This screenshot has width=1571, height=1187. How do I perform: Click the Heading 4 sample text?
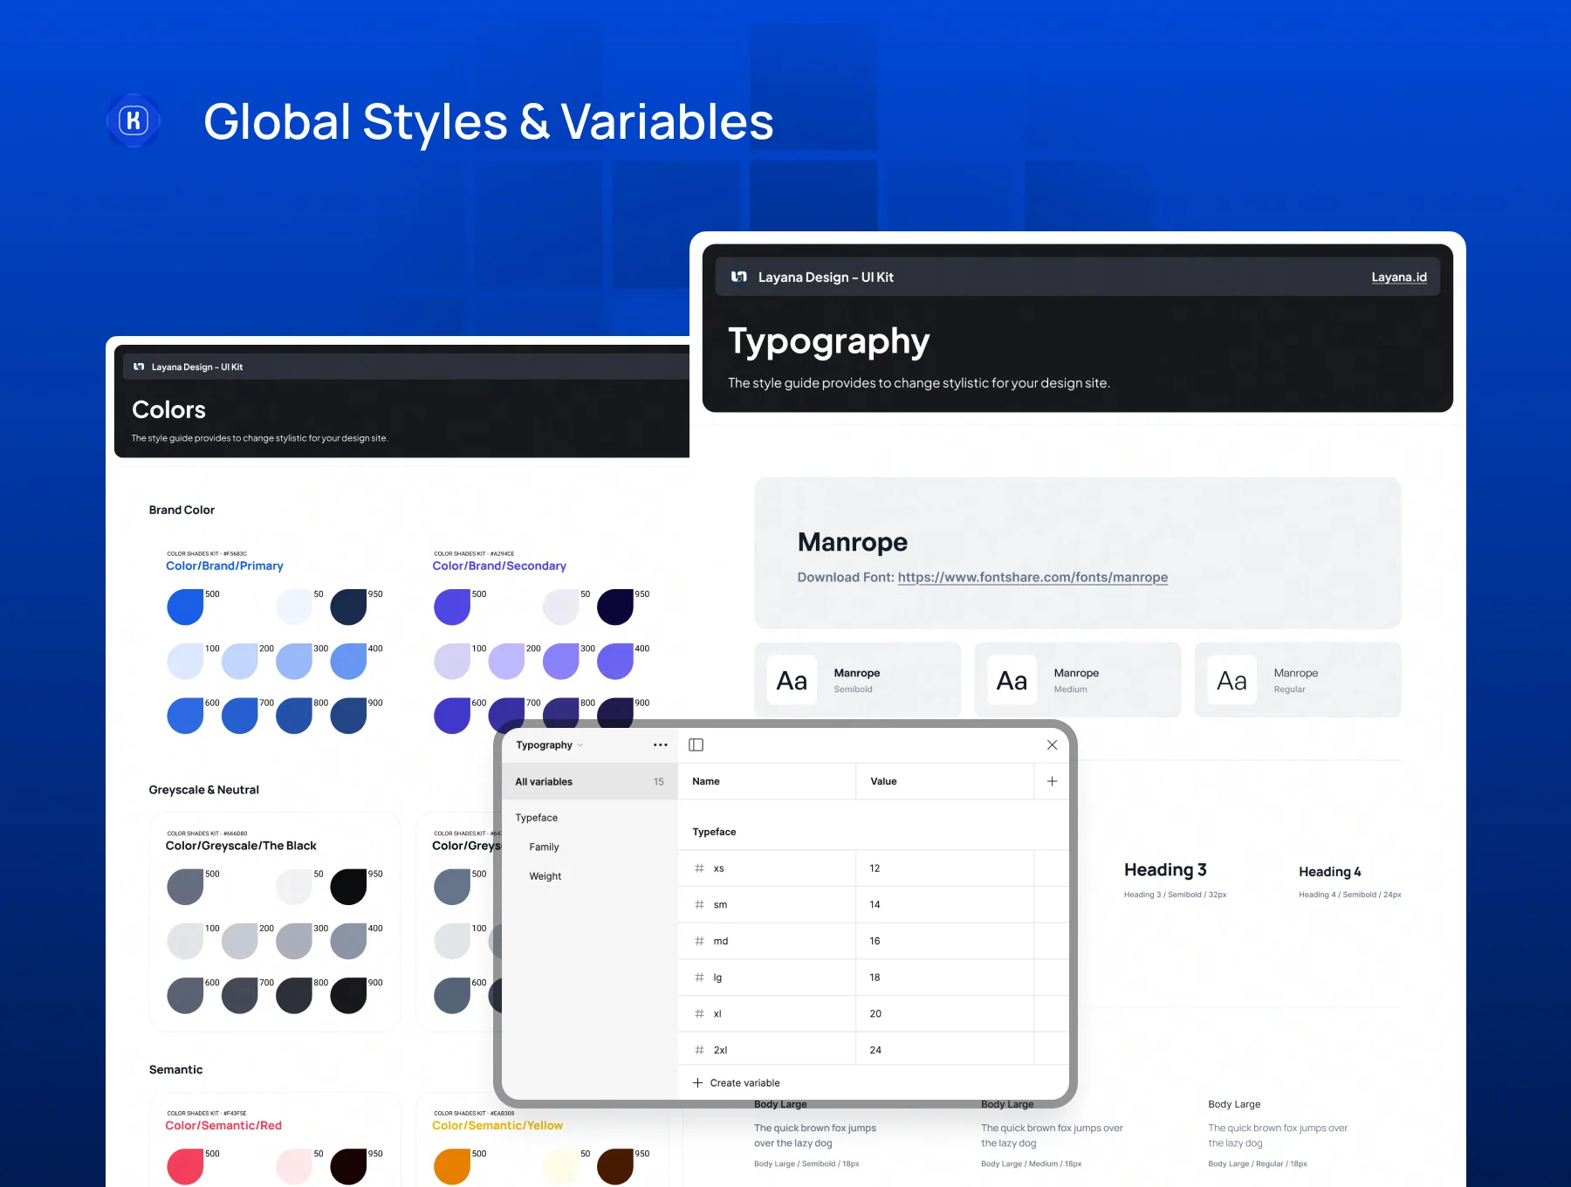pyautogui.click(x=1329, y=871)
